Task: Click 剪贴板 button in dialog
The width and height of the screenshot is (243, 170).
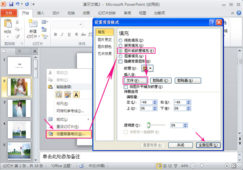Action: click(161, 80)
